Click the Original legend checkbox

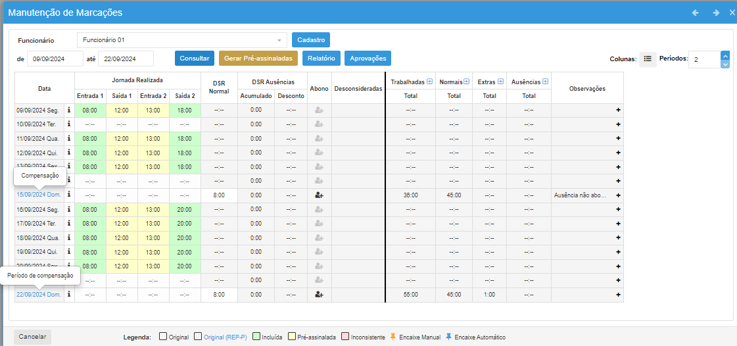[x=163, y=337]
